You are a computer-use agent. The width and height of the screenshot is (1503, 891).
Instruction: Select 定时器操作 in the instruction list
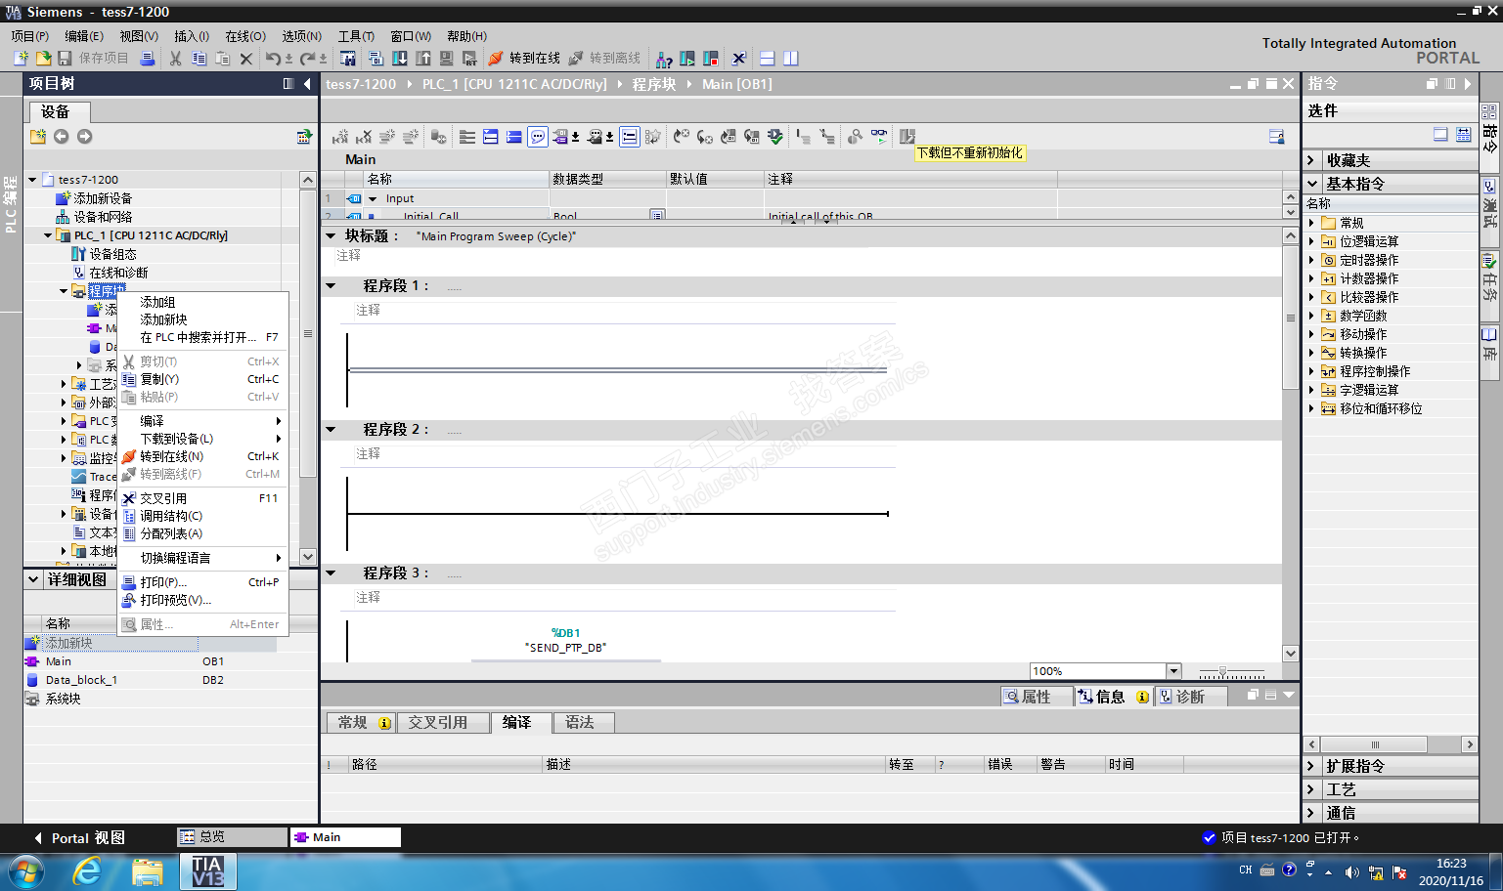click(1369, 260)
